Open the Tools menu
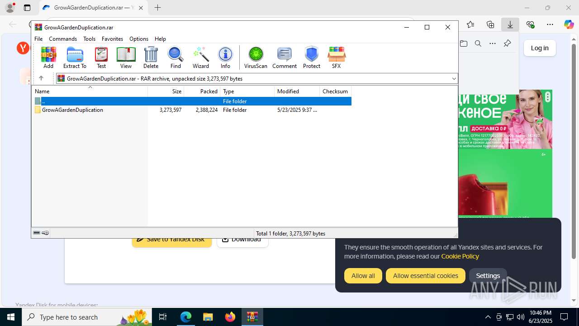The width and height of the screenshot is (579, 326). 89,39
